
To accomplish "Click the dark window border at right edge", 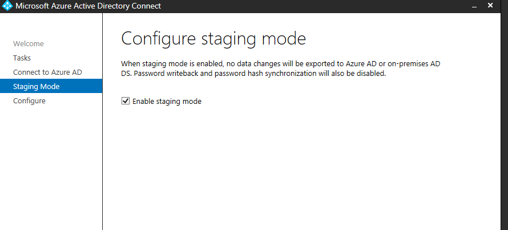I will pos(504,122).
